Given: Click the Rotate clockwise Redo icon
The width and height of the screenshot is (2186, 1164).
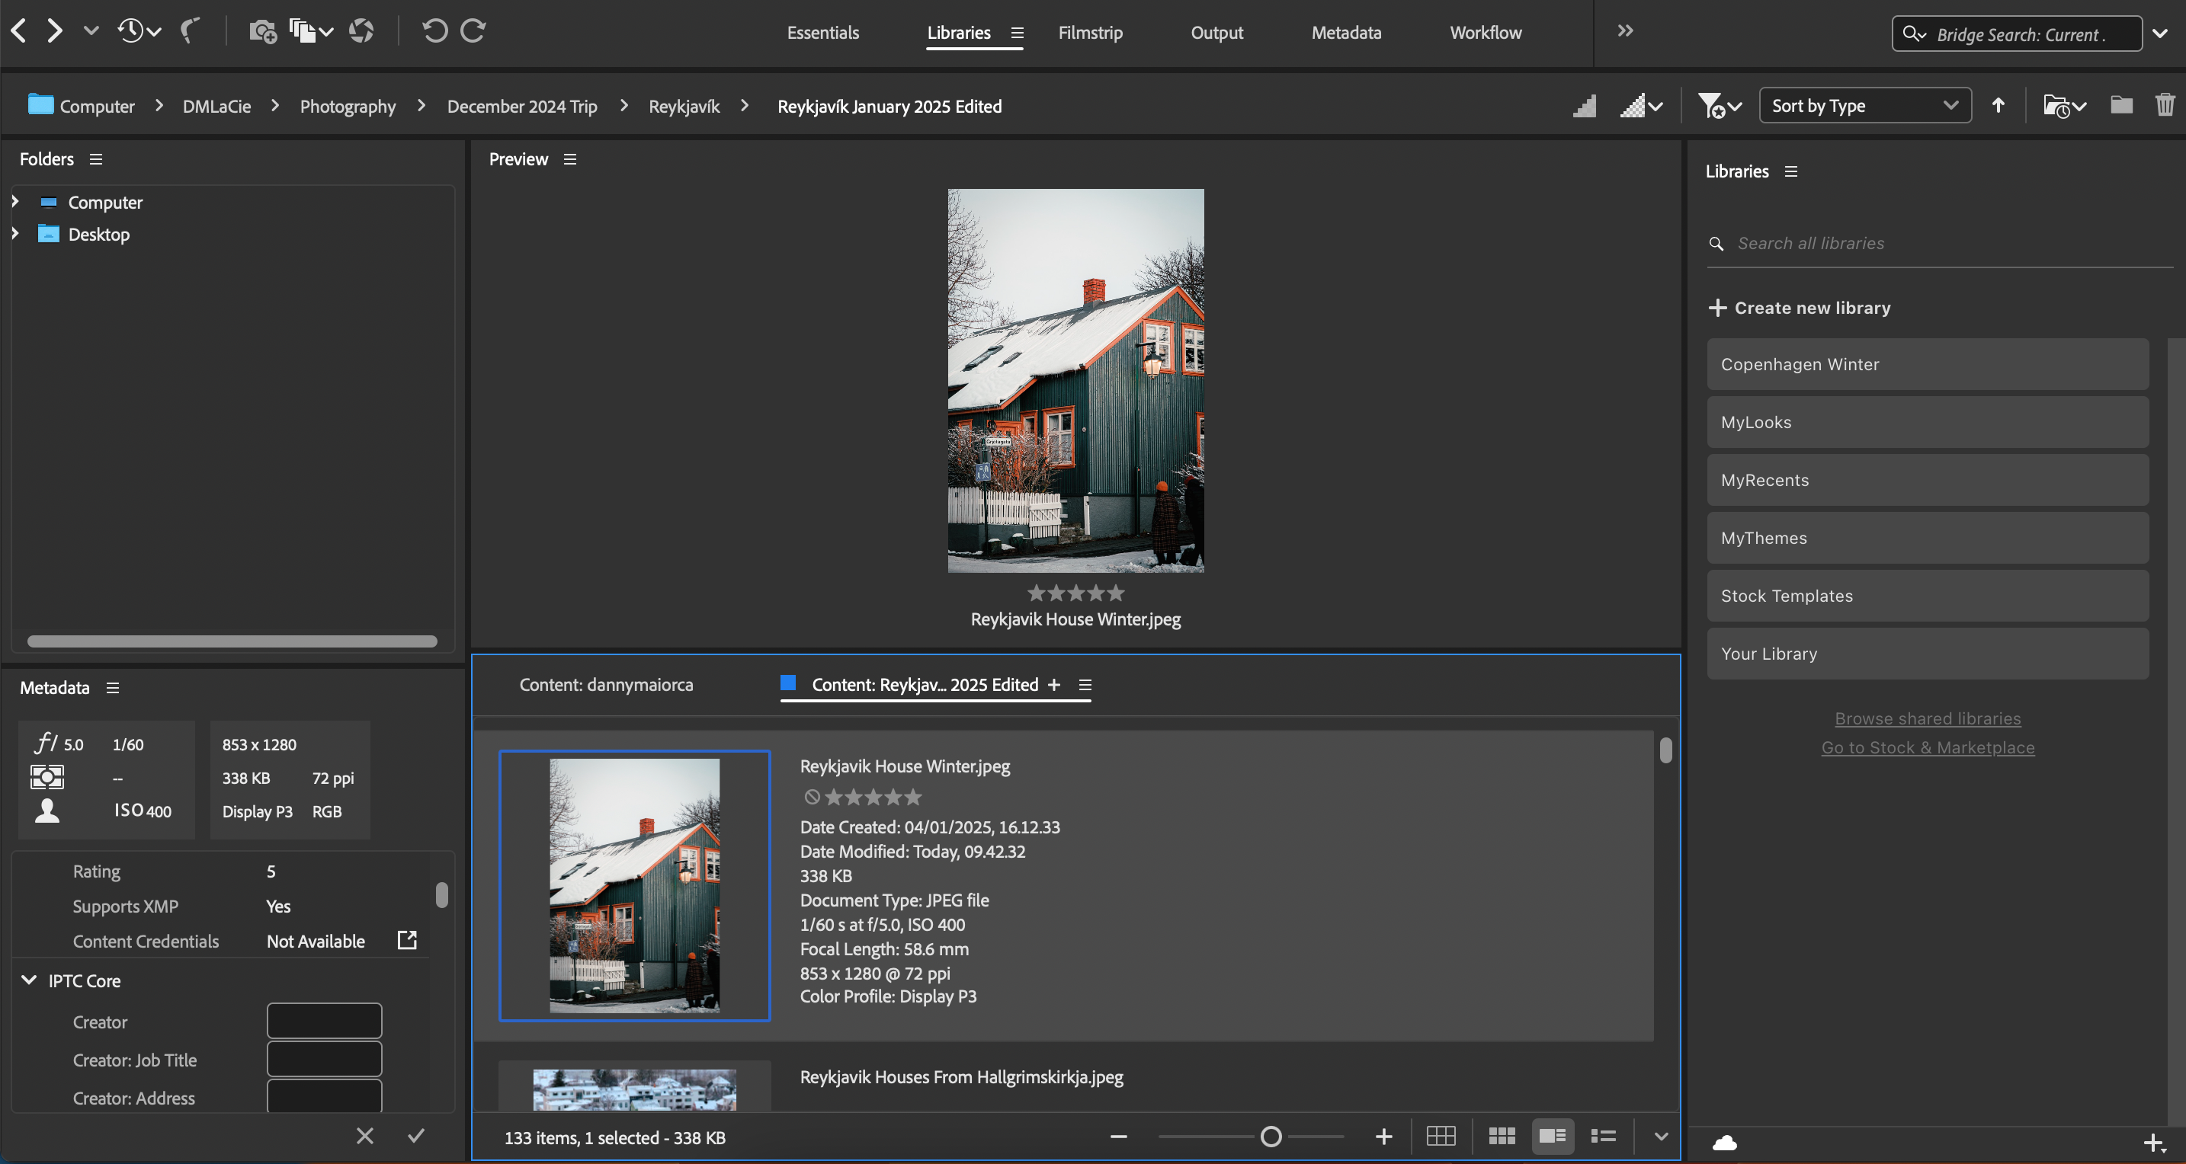Looking at the screenshot, I should click(473, 30).
